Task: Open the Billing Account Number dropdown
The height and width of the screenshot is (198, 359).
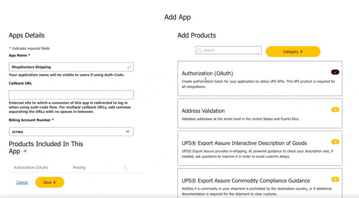Action: (x=71, y=132)
